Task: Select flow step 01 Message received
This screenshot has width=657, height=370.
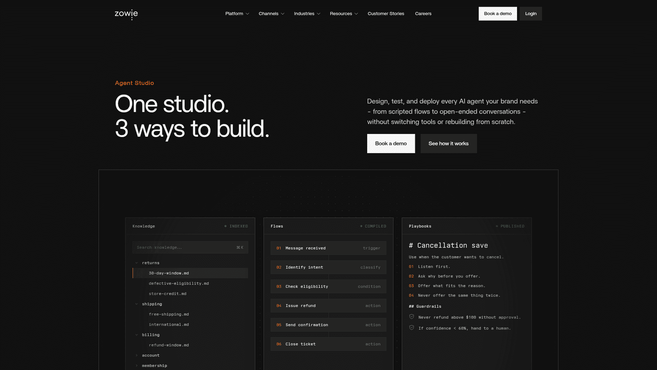Action: [x=328, y=248]
